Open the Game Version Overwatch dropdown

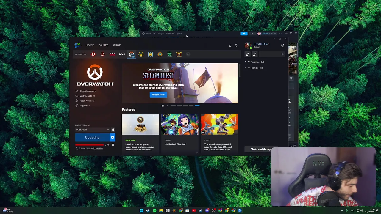[x=92, y=130]
